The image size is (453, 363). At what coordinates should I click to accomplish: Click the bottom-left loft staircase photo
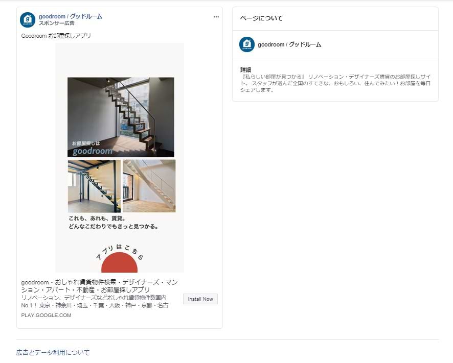point(94,186)
